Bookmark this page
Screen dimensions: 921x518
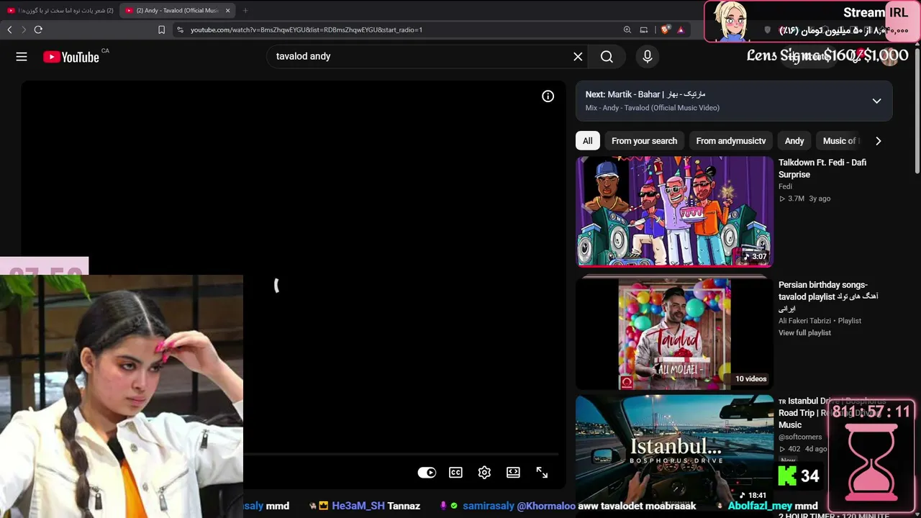[x=161, y=29]
